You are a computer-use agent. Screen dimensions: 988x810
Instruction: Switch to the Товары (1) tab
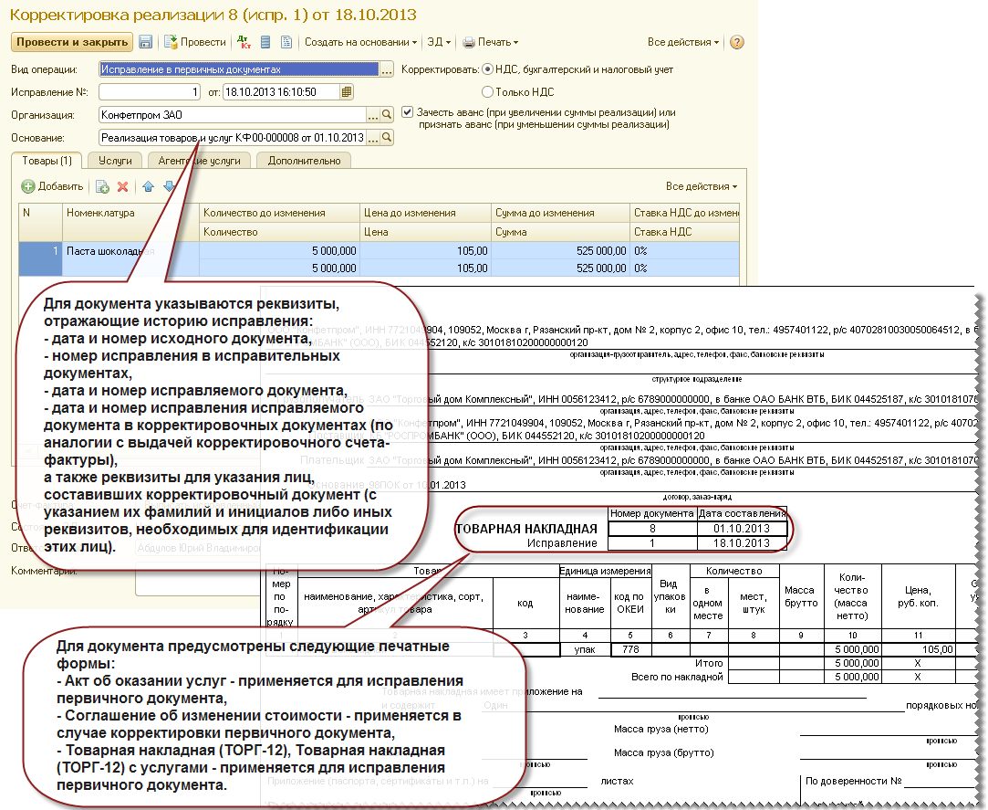(47, 161)
